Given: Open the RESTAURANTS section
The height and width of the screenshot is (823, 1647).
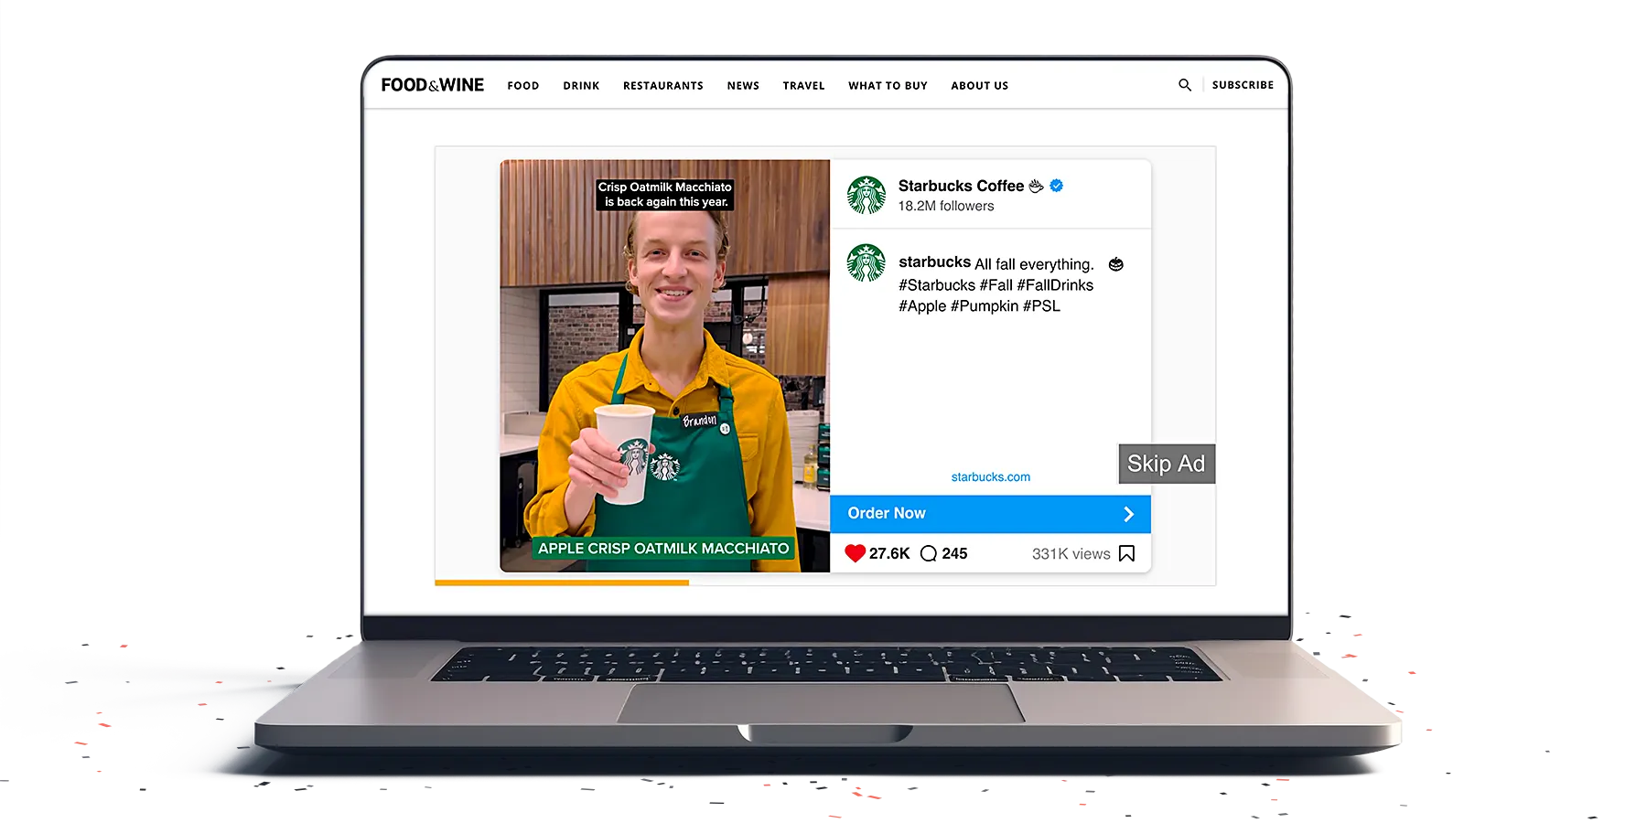Looking at the screenshot, I should [662, 85].
